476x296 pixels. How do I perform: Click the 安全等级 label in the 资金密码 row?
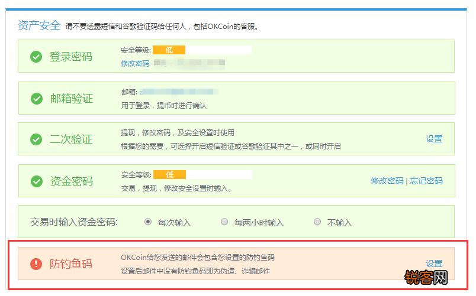click(x=136, y=175)
